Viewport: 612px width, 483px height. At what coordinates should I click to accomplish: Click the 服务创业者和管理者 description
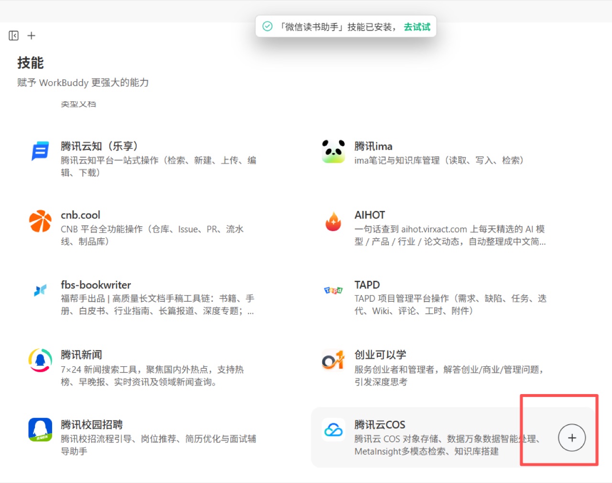click(449, 375)
